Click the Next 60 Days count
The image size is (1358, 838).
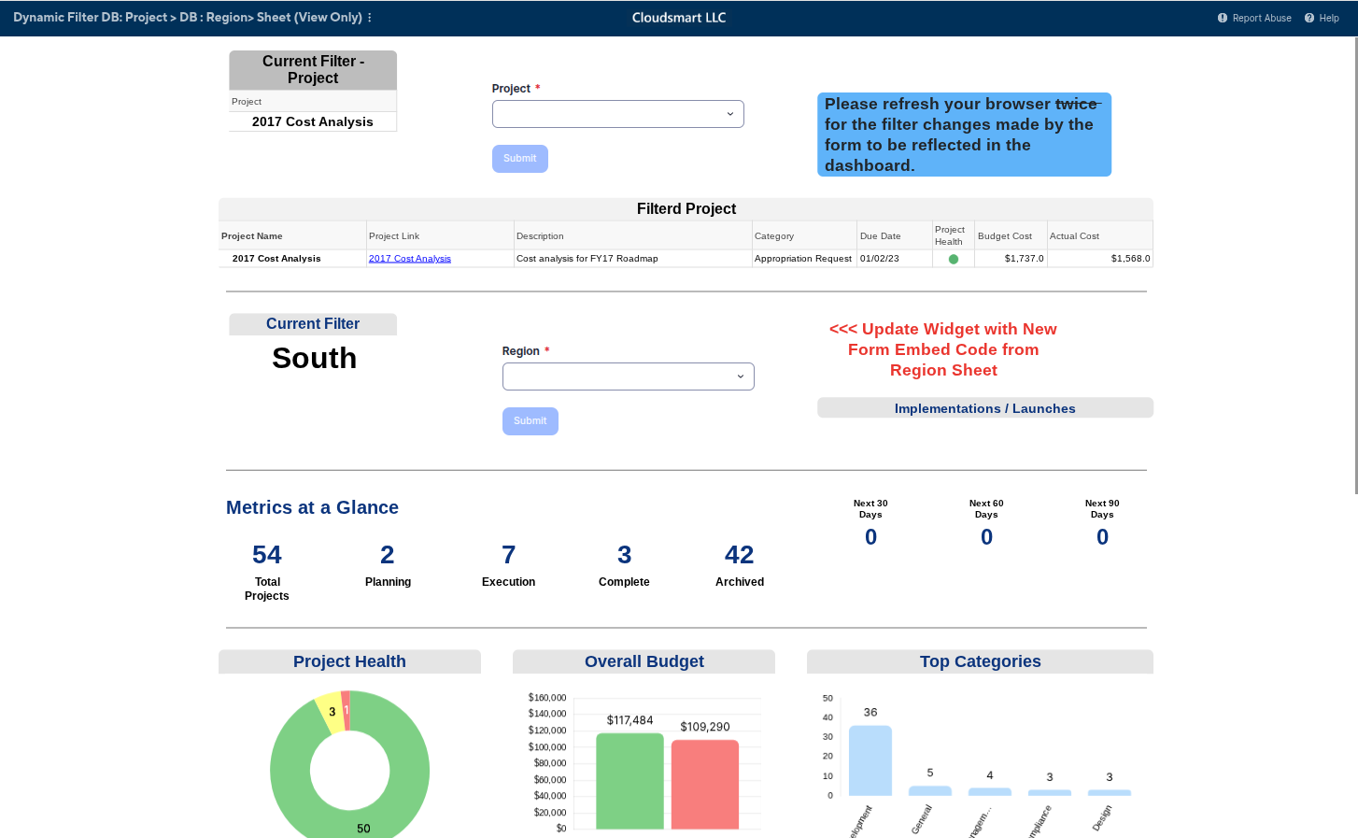click(986, 537)
